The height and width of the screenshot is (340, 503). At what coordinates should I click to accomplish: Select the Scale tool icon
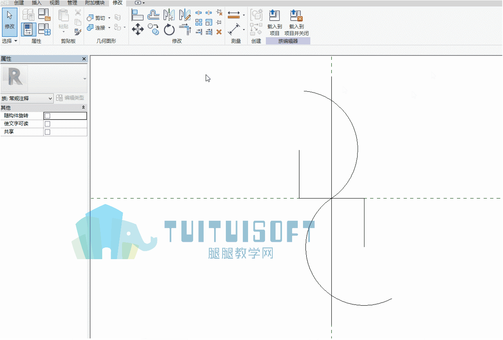point(209,22)
